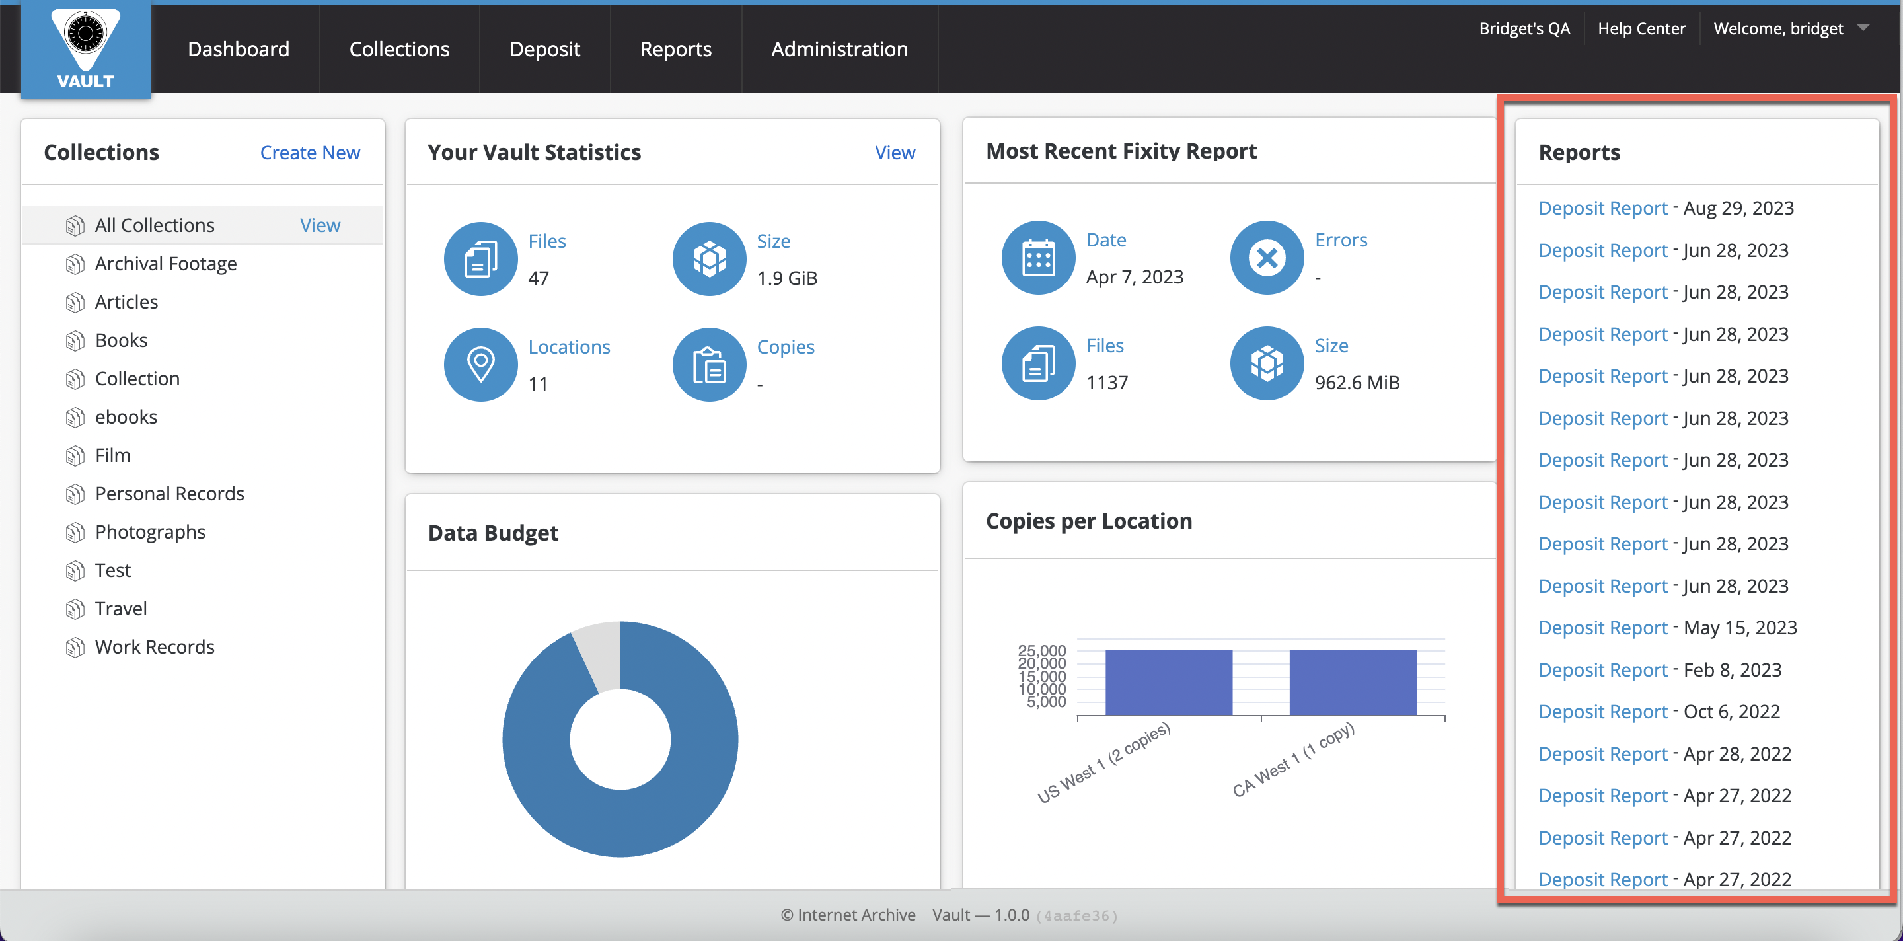Go to the Deposit tab
Viewport: 1903px width, 941px height.
point(544,49)
